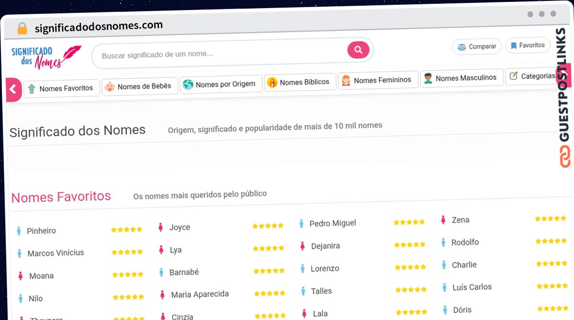Click the male icon beside Luís Carlos
574x320 pixels.
444,288
